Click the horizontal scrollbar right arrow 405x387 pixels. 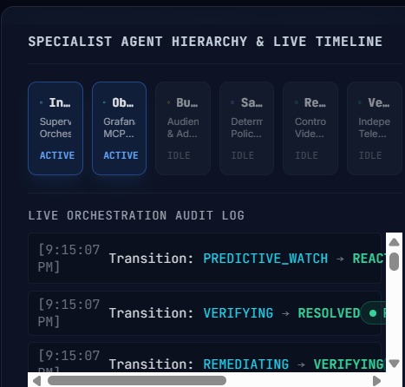(376, 381)
